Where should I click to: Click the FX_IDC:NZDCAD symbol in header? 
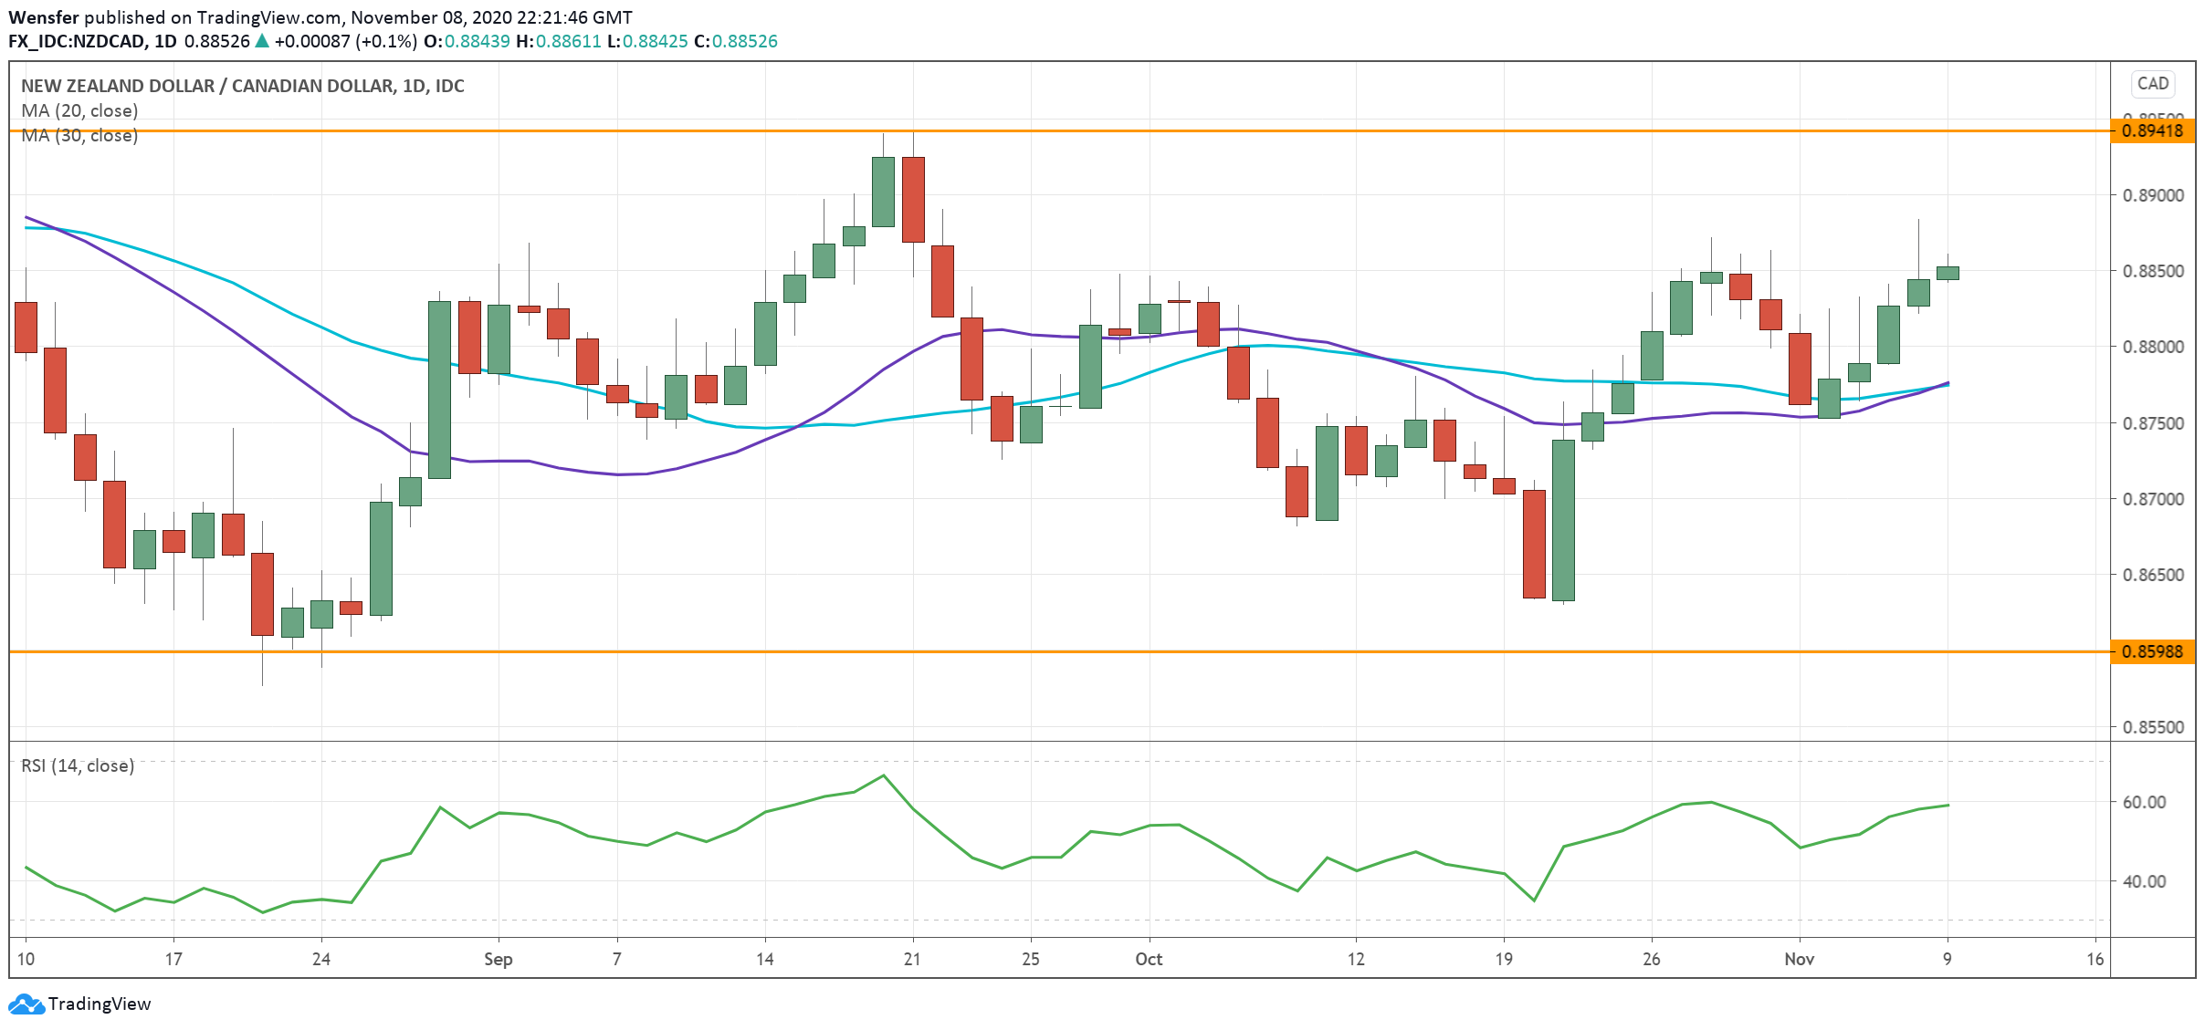pyautogui.click(x=77, y=41)
